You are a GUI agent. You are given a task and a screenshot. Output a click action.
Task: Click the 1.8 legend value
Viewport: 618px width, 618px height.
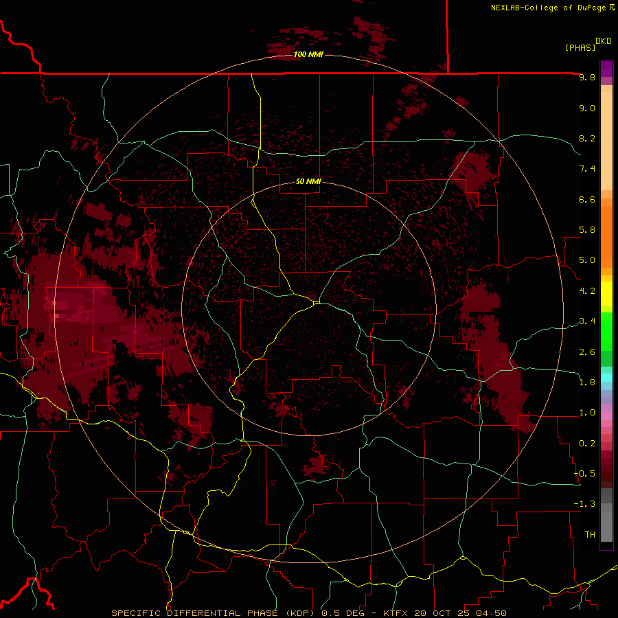point(587,382)
